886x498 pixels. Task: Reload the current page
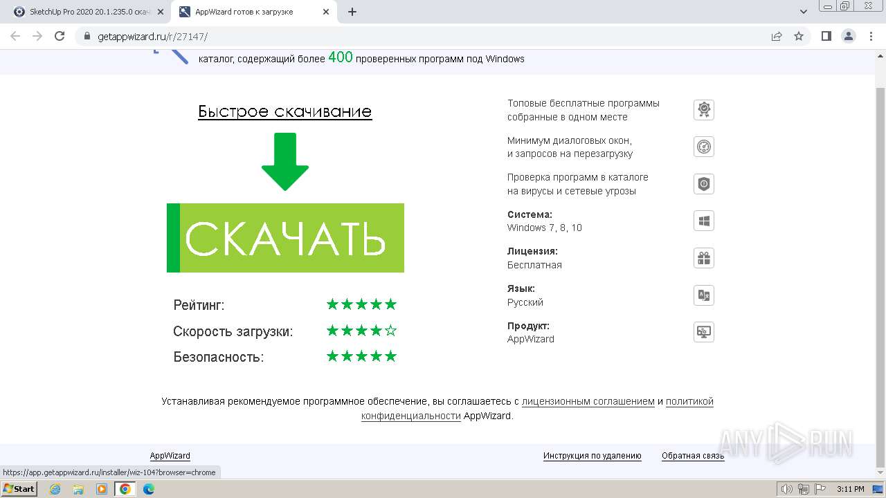[60, 36]
